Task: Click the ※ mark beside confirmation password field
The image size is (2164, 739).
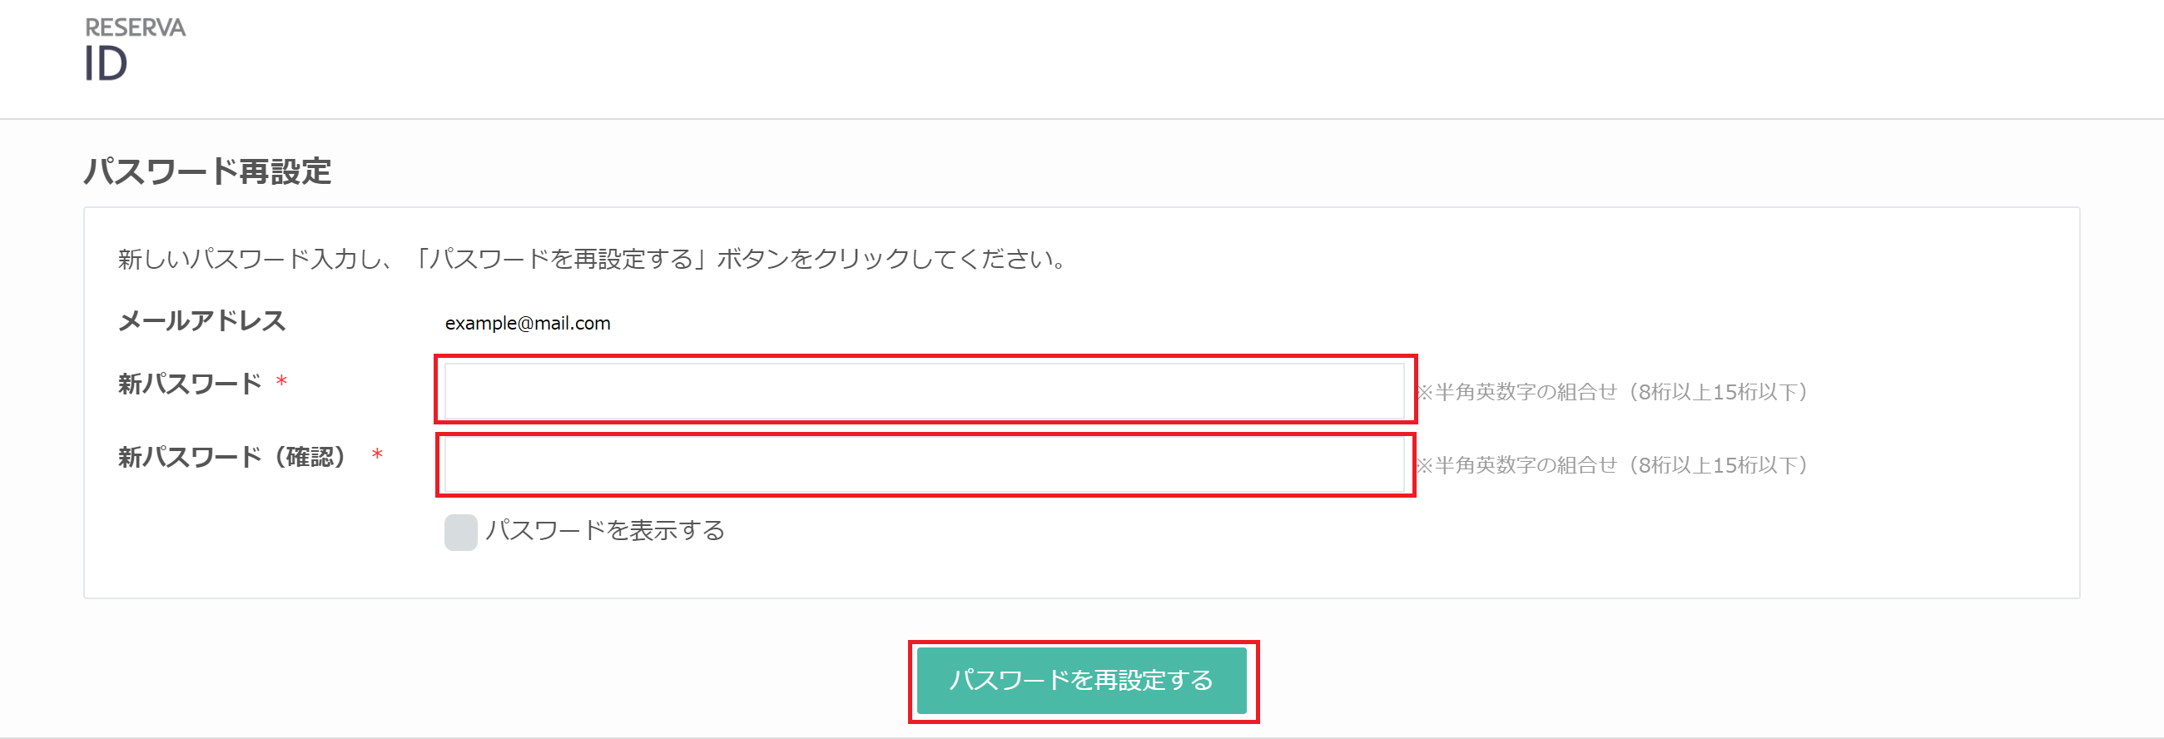Action: (1425, 465)
